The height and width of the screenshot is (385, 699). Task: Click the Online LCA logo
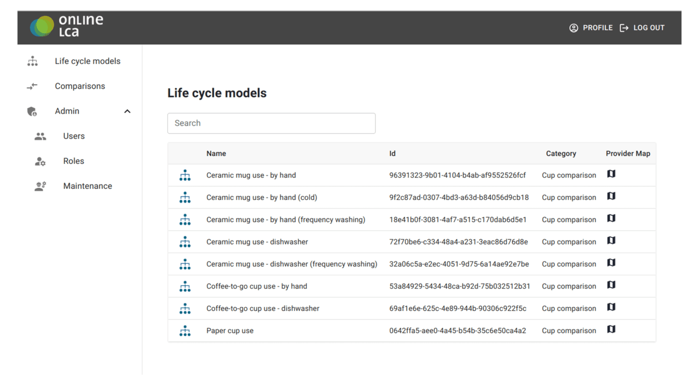point(67,26)
